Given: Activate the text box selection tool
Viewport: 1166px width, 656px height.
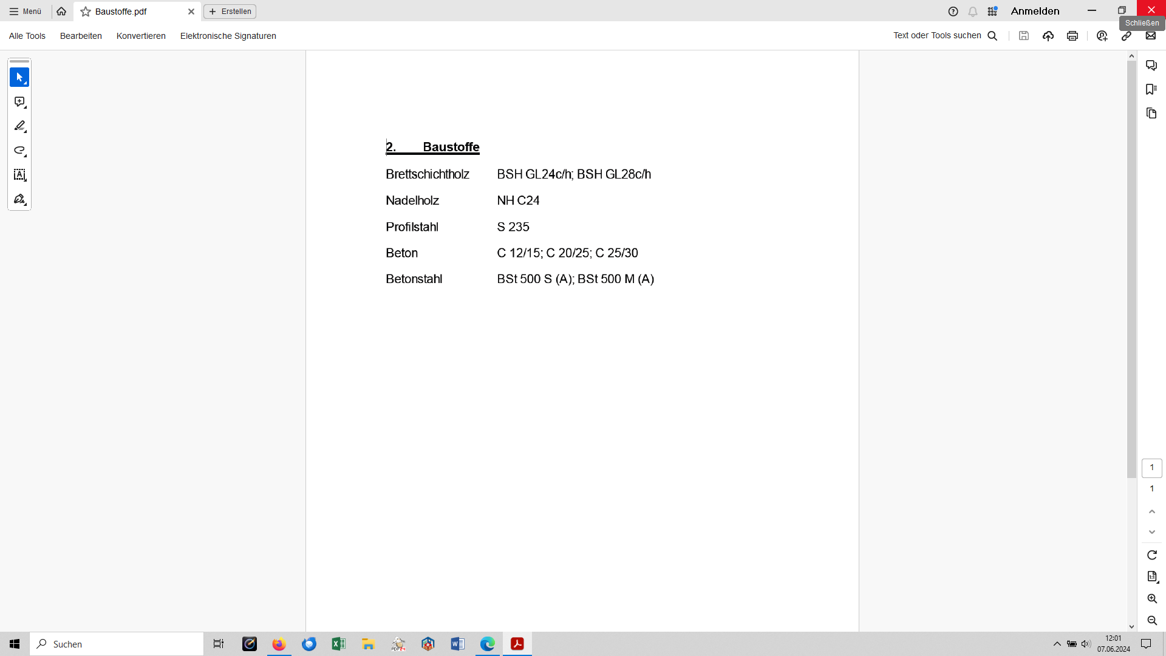Looking at the screenshot, I should tap(19, 175).
